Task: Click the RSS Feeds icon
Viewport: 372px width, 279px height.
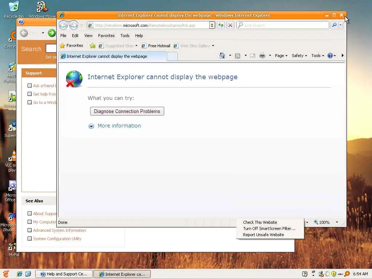Action: click(x=238, y=56)
